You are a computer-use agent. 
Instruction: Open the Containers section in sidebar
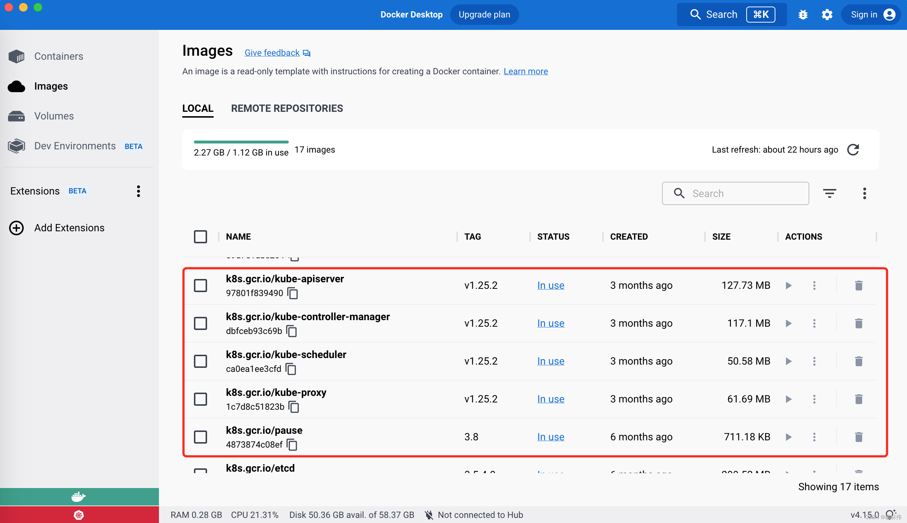tap(46, 56)
